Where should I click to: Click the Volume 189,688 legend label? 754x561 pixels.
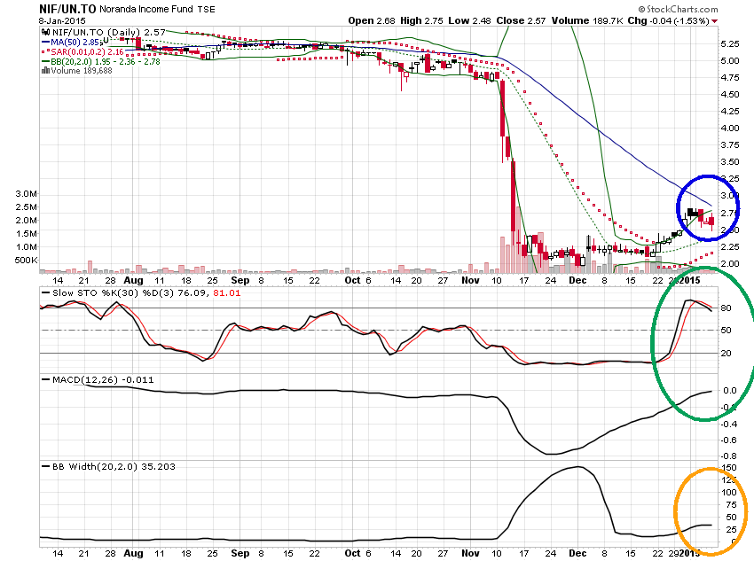point(82,71)
